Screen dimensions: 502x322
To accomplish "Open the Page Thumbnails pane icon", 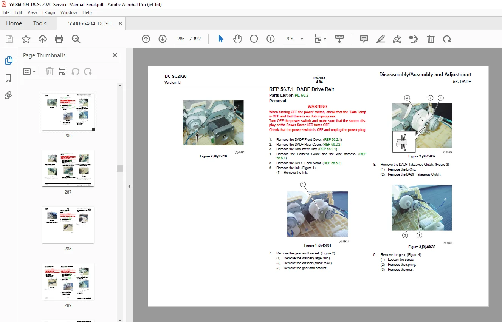I will pos(8,60).
